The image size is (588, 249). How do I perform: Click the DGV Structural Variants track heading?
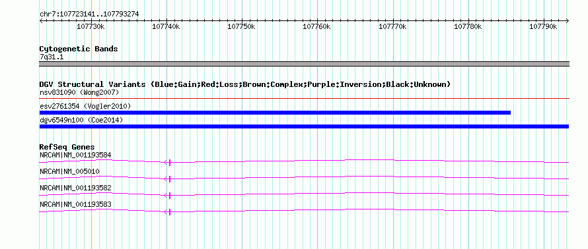point(244,84)
